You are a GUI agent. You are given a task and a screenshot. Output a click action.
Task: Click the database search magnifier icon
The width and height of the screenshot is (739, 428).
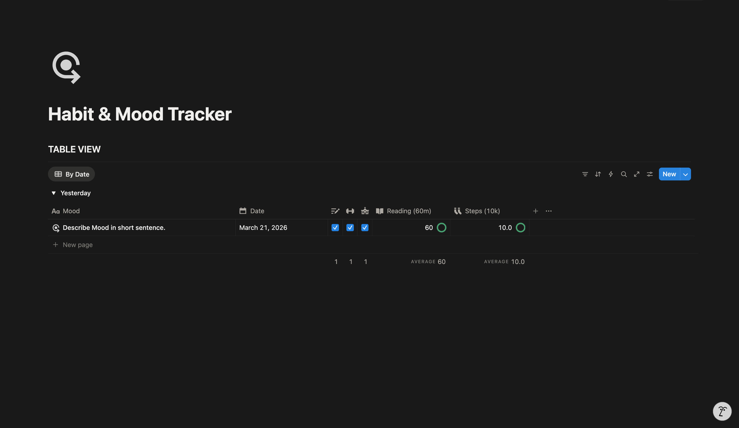click(x=624, y=174)
